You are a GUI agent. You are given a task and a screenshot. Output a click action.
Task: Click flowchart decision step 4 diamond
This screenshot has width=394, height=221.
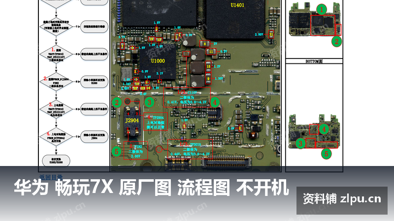[x=56, y=137]
